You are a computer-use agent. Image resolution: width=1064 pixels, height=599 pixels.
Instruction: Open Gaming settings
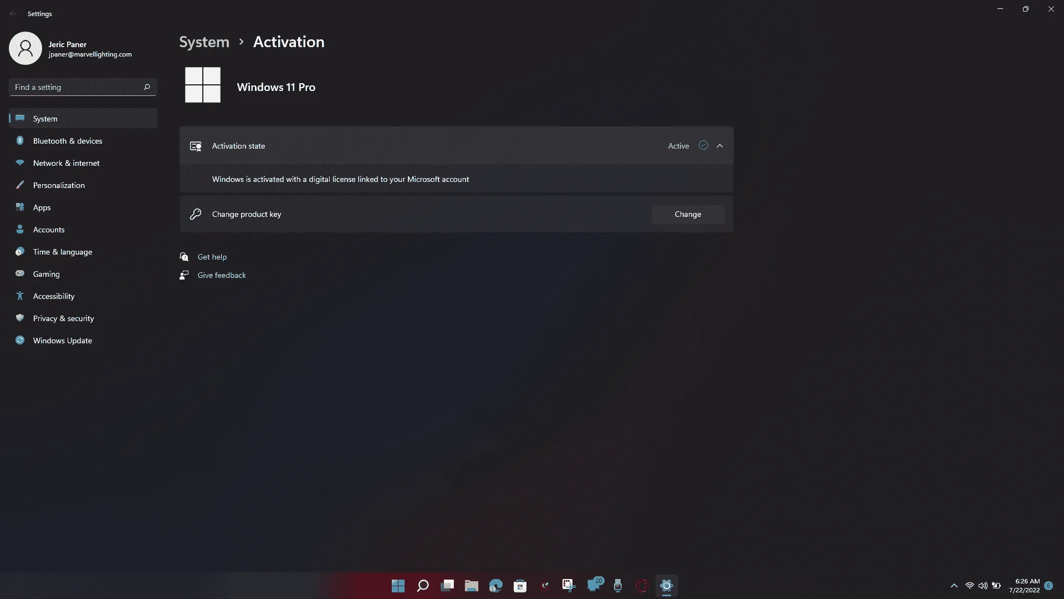click(x=83, y=274)
